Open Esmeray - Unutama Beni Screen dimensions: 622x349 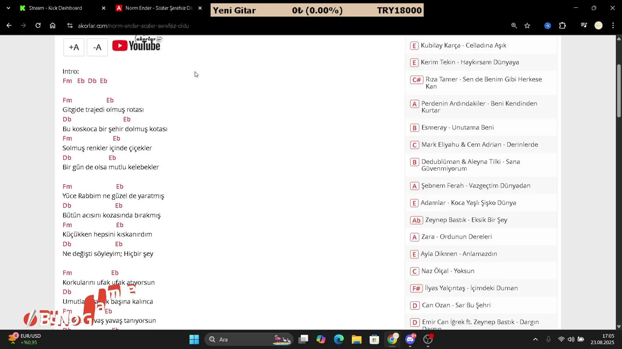(x=457, y=127)
